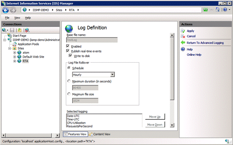Collapse the Sites tree node

click(10, 48)
